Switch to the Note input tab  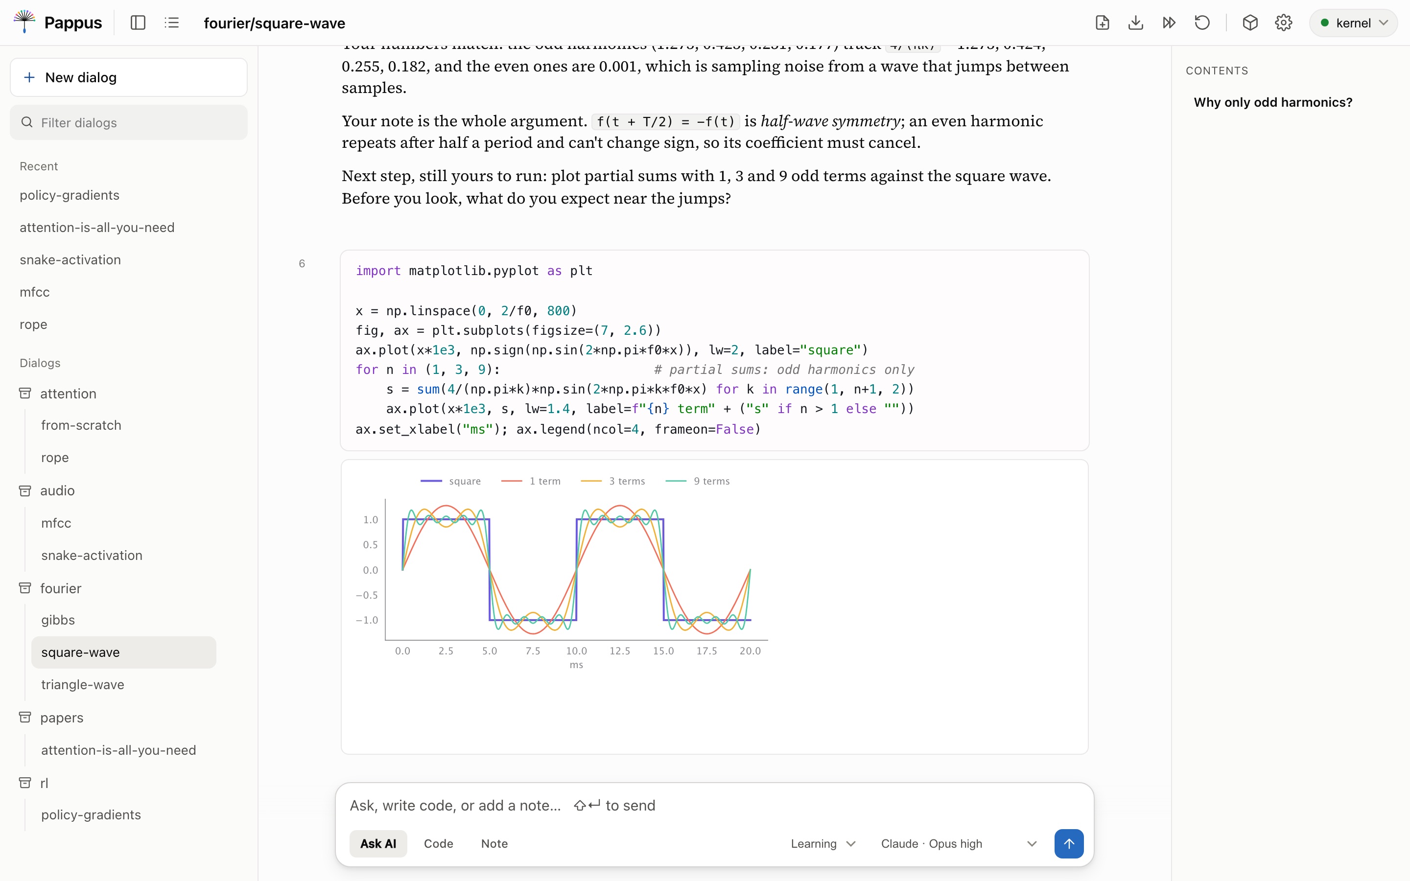click(494, 843)
